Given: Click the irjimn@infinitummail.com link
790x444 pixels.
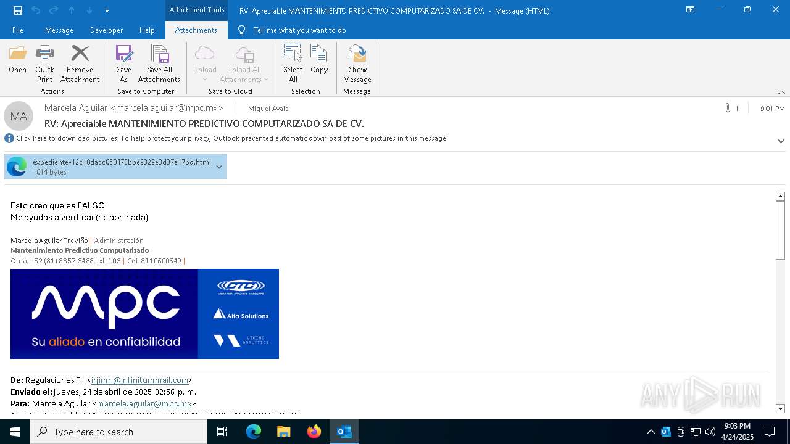Looking at the screenshot, I should point(140,380).
